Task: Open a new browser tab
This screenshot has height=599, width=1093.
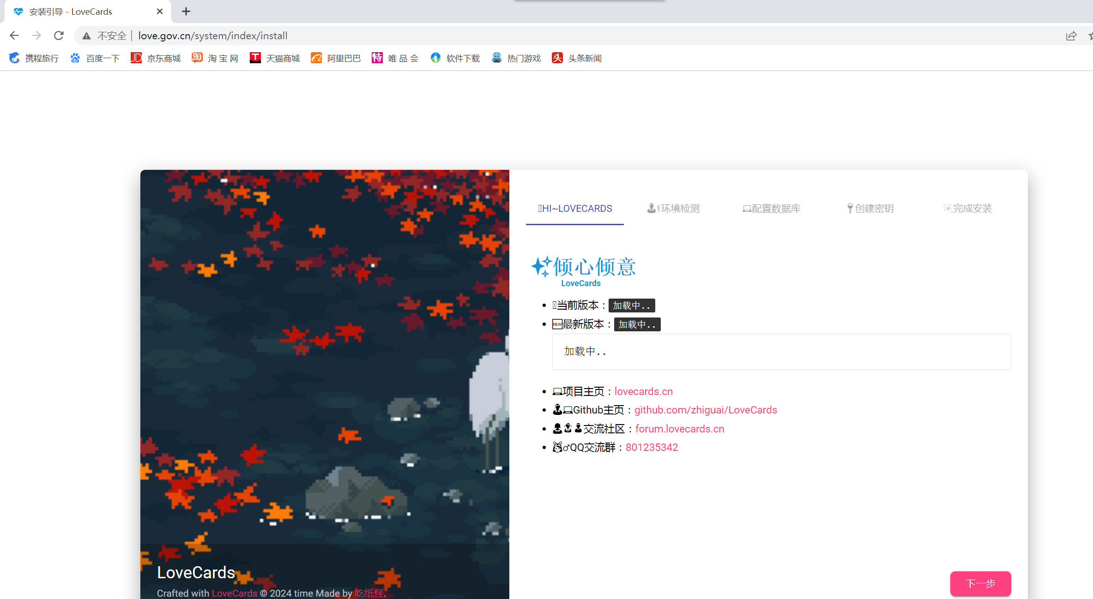Action: coord(186,12)
